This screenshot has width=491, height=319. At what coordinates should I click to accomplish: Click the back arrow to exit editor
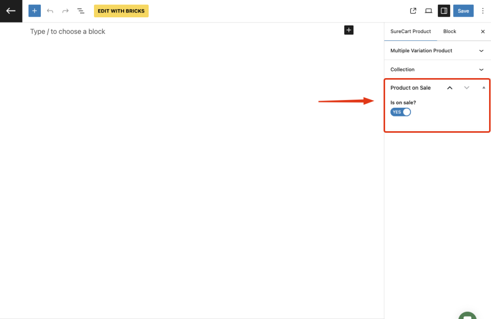[11, 11]
